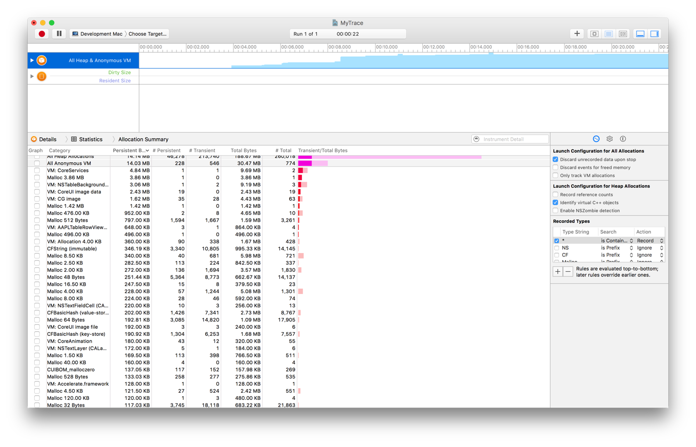
Task: Uncheck Discard unrecorded data upon stop
Action: coord(556,160)
